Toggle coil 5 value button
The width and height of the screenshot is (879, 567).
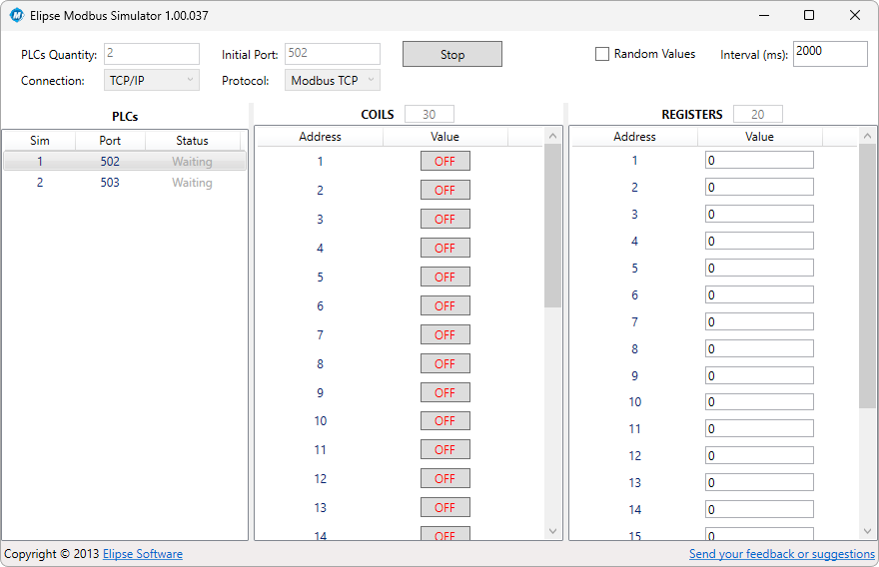pyautogui.click(x=444, y=277)
